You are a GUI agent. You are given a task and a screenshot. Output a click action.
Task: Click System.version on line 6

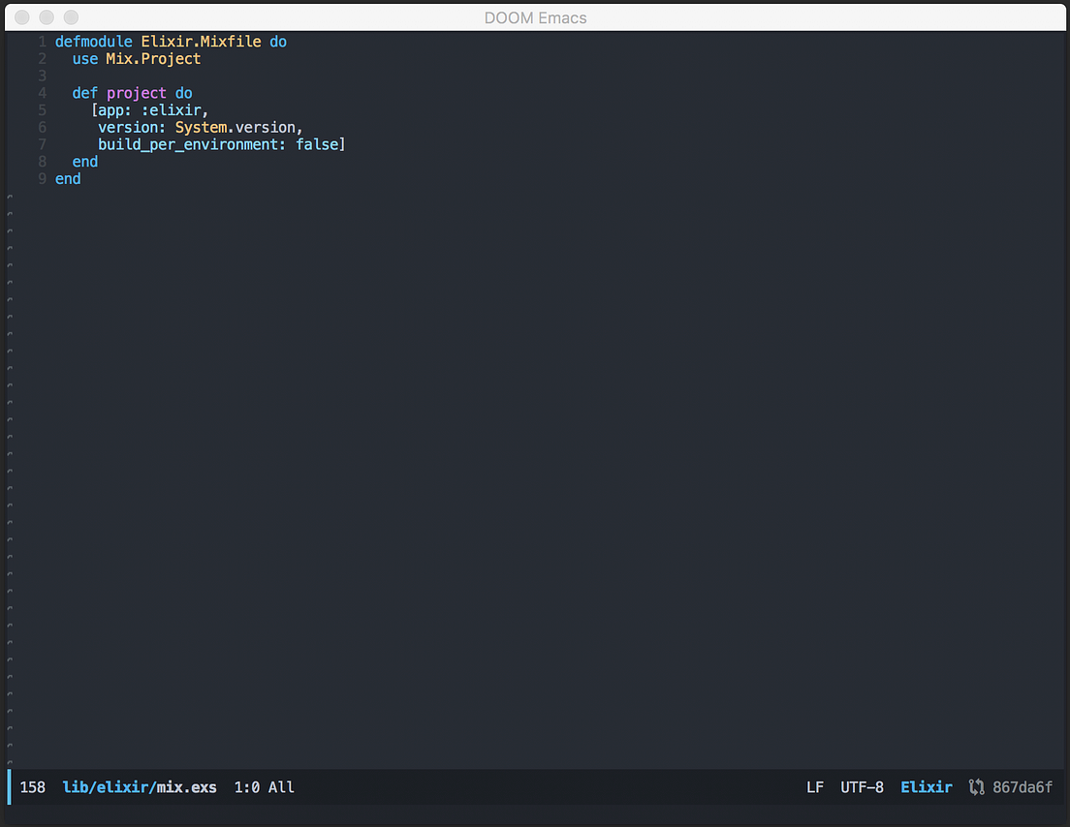(x=236, y=127)
